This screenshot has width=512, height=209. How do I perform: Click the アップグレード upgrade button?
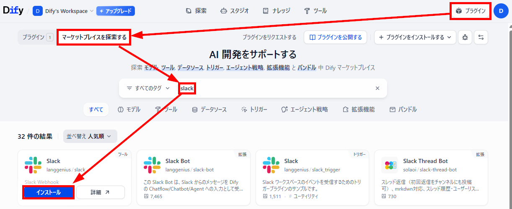tap(116, 11)
